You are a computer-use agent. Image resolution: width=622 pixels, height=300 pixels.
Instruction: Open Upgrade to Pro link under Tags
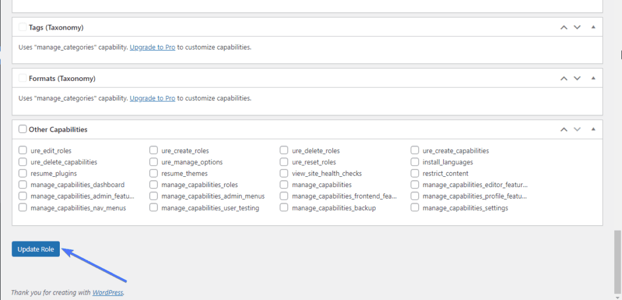152,47
